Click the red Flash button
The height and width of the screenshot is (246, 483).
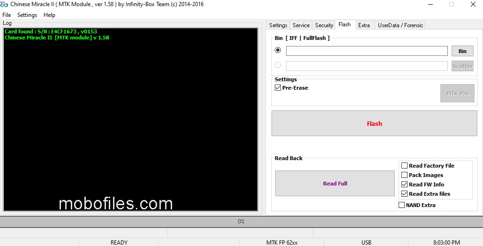[374, 123]
